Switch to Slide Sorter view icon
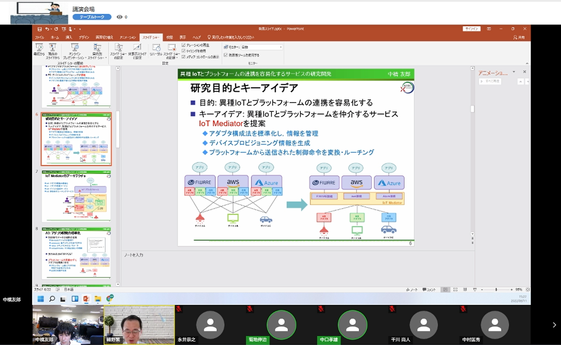 [455, 290]
